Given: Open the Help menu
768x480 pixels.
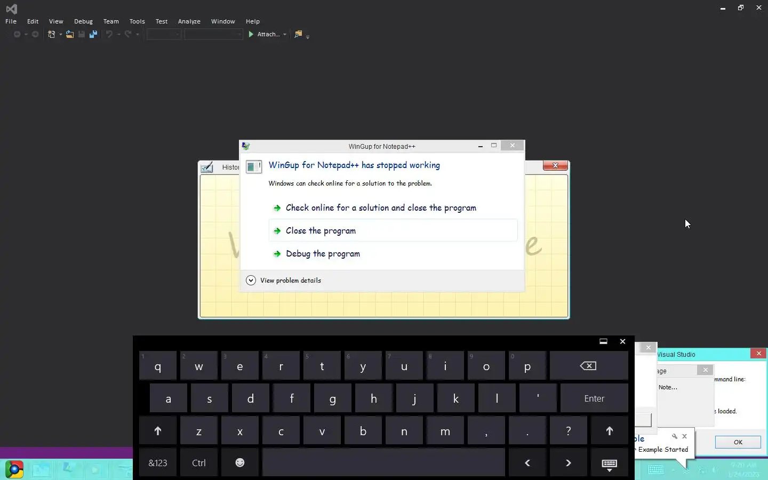Looking at the screenshot, I should coord(253,21).
